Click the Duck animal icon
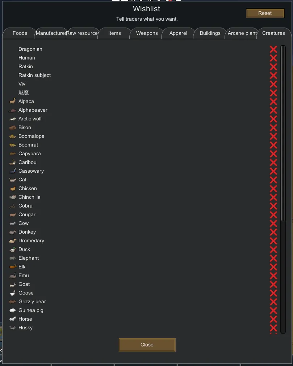 pyautogui.click(x=13, y=249)
